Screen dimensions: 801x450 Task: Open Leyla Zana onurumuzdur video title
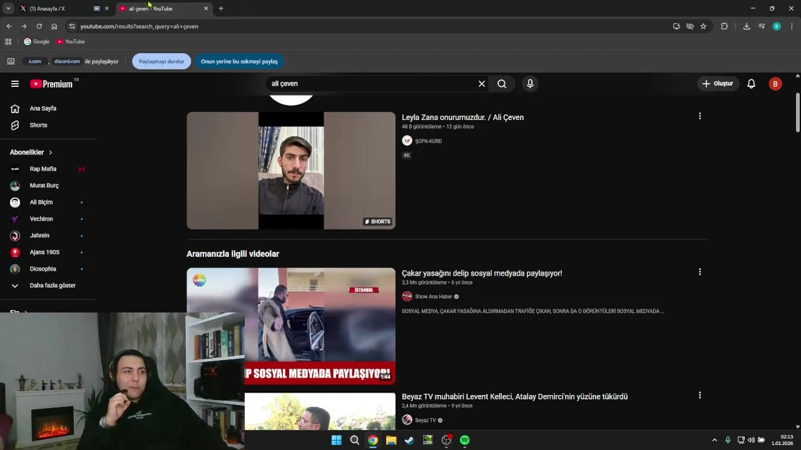[x=462, y=117]
